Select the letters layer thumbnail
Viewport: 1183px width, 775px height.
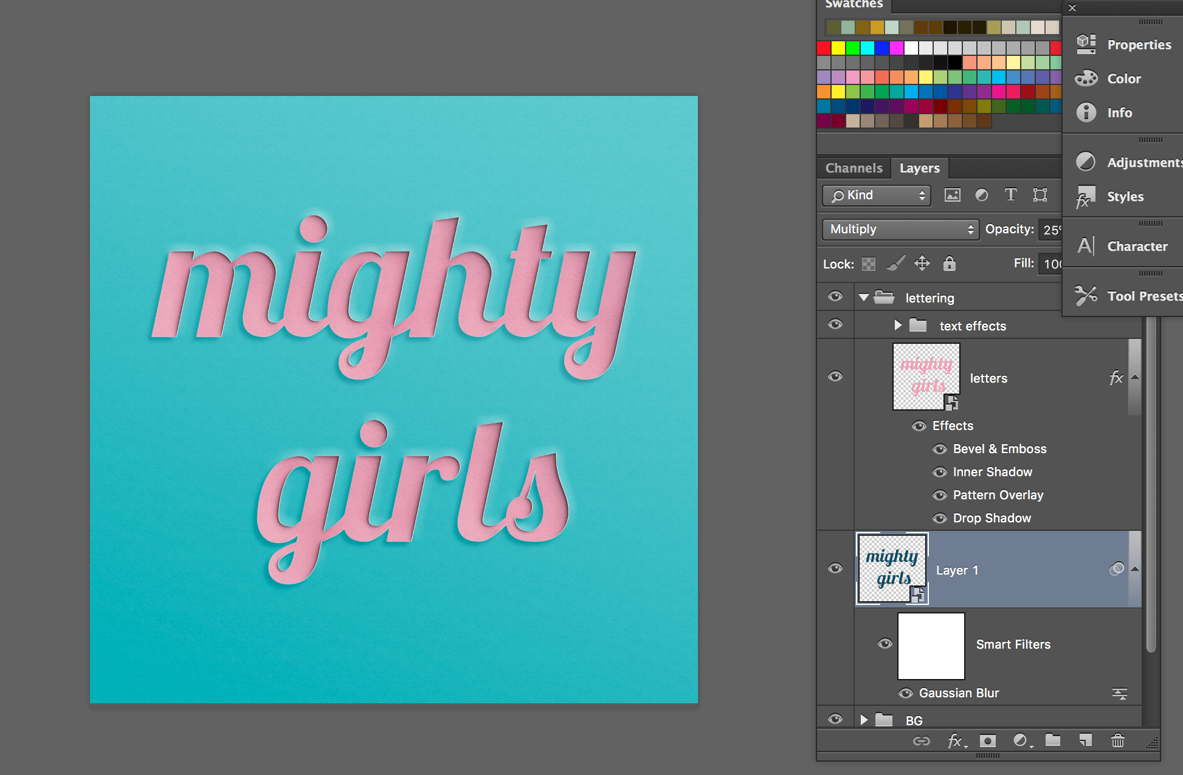[926, 377]
